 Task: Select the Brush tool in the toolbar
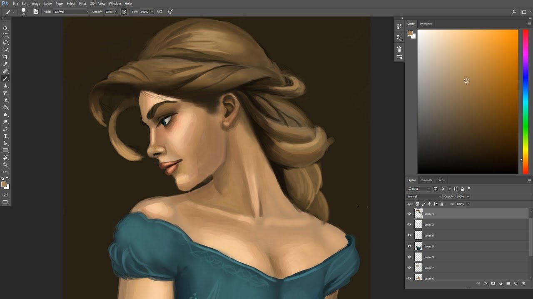5,78
